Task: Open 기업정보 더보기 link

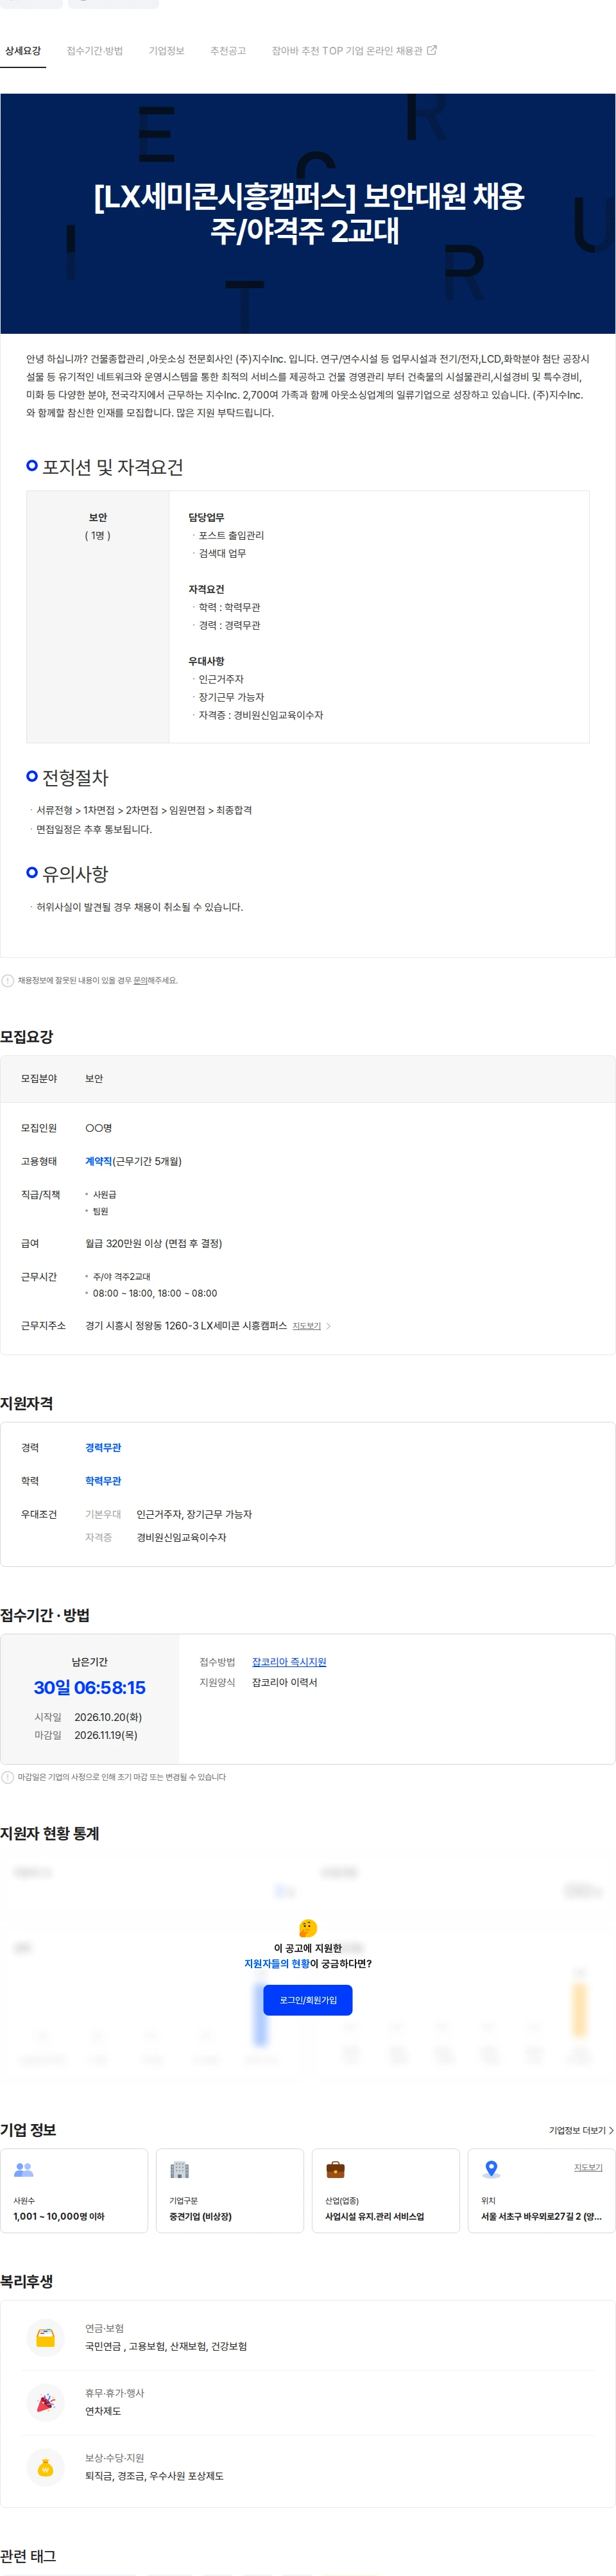Action: pos(581,2130)
